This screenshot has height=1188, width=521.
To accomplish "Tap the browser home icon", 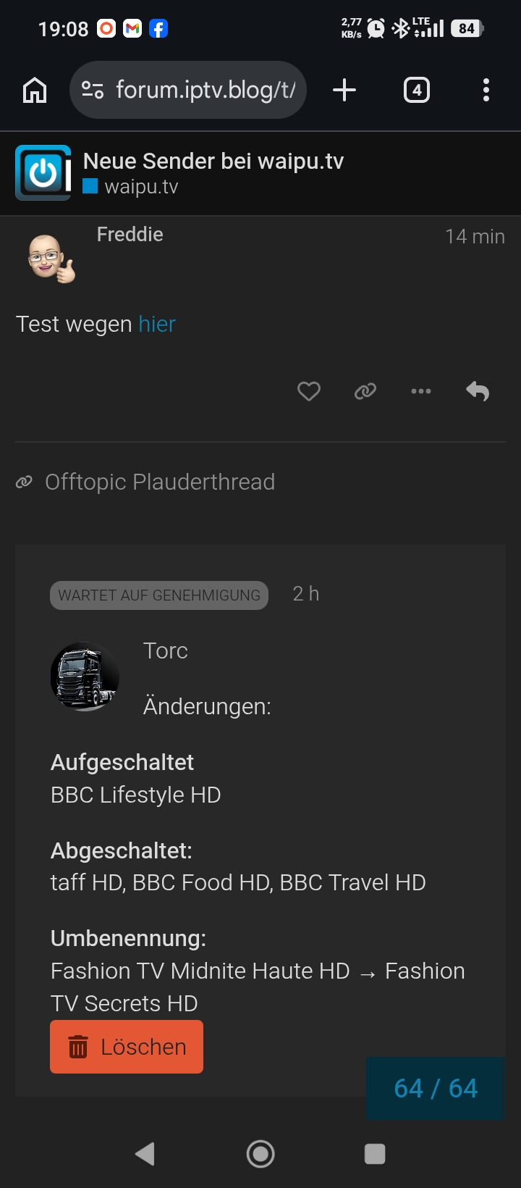I will (35, 91).
